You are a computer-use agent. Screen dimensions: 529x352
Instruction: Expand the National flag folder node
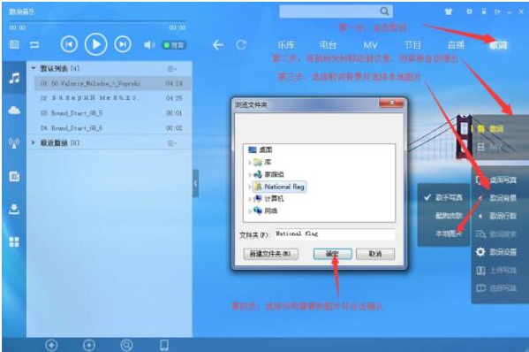[250, 187]
